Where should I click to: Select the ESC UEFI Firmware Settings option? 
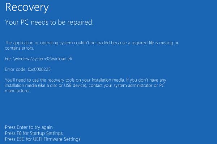coord(43,139)
